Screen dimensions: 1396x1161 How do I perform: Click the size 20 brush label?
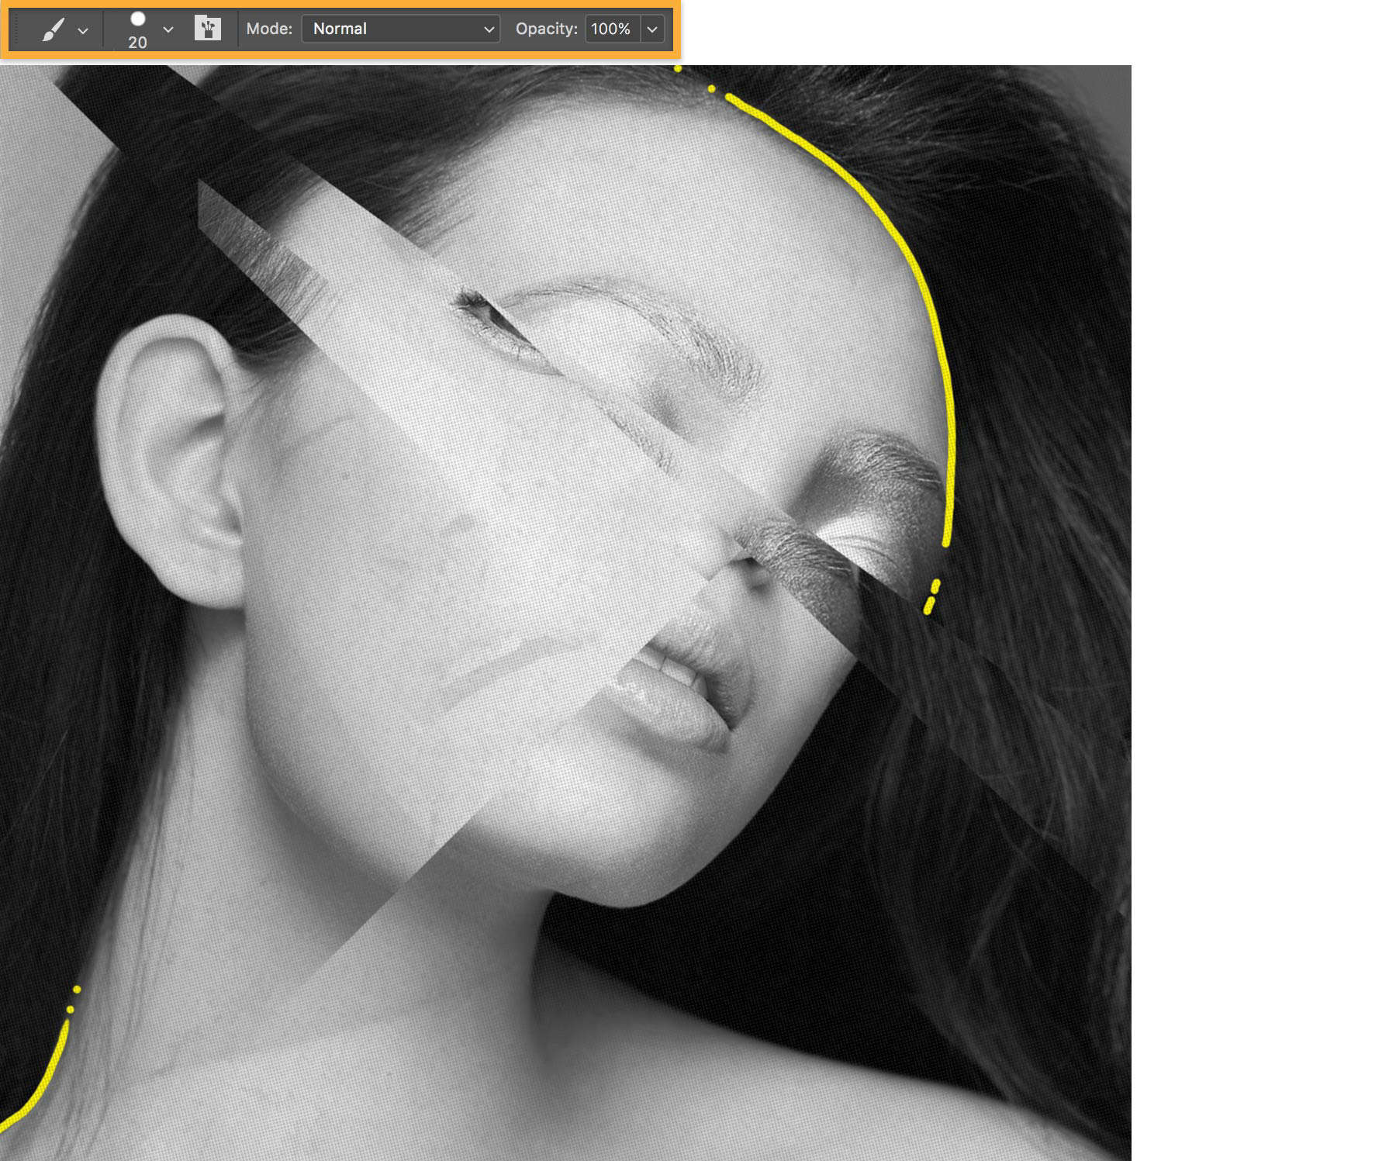click(x=138, y=44)
